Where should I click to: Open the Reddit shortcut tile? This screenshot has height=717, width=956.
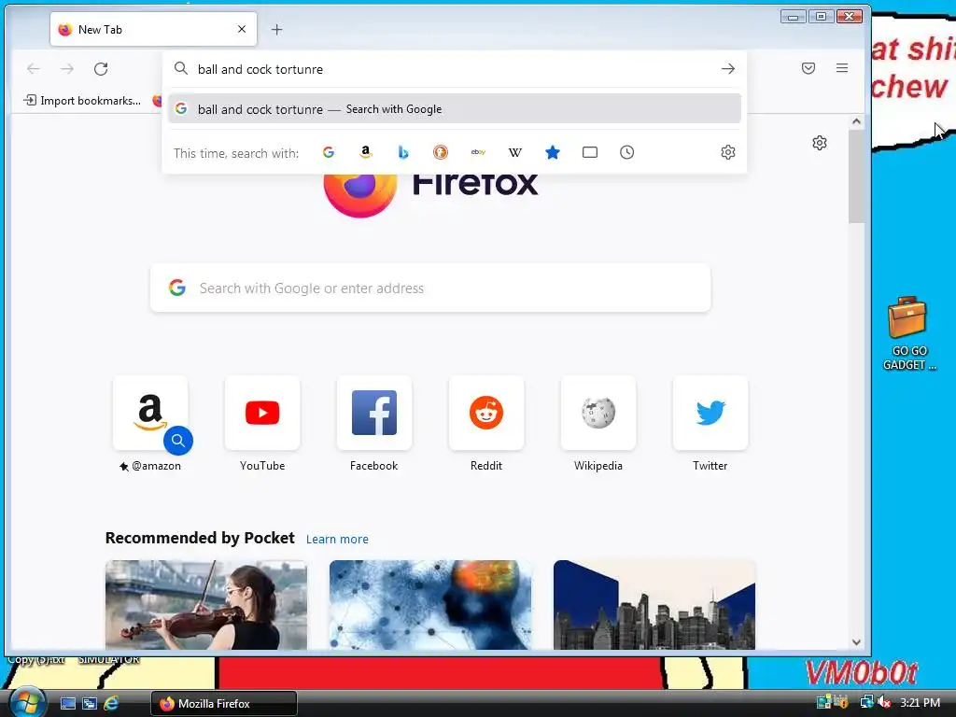(x=485, y=413)
